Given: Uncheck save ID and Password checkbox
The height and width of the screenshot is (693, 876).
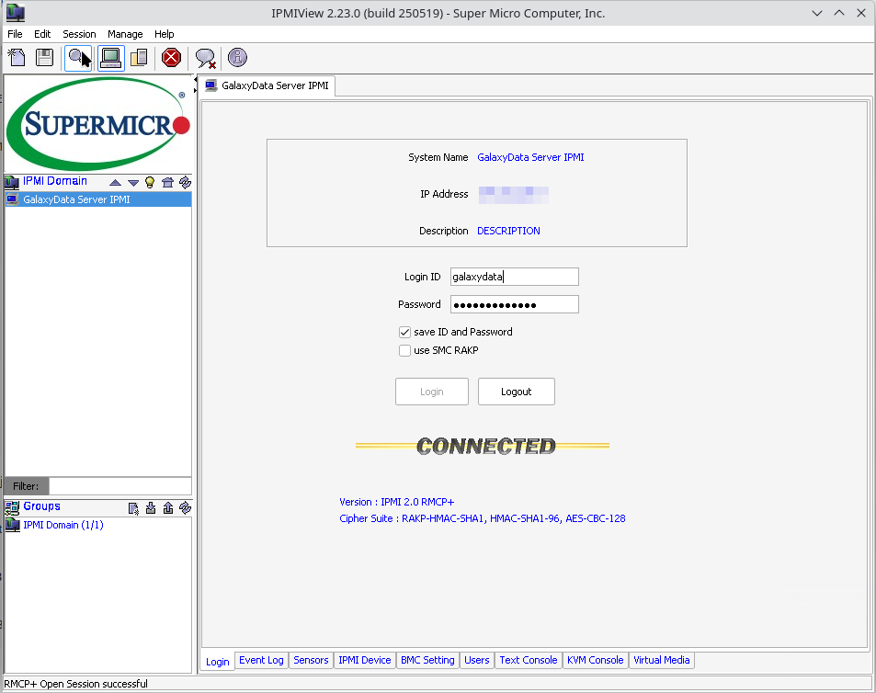Looking at the screenshot, I should coord(405,333).
